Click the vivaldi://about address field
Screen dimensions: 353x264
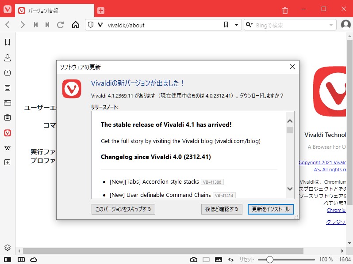(x=164, y=25)
